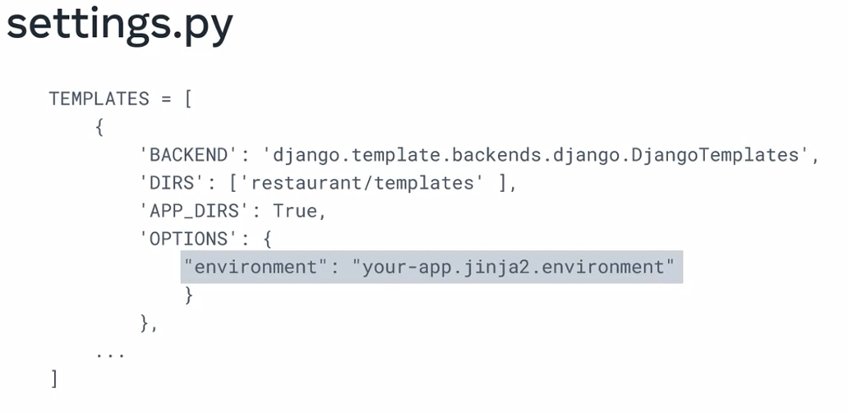Image resolution: width=848 pixels, height=412 pixels.
Task: Click the final closing square bracket
Action: 54,380
